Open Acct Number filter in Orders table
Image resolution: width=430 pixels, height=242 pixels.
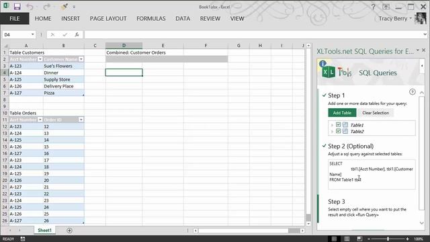[40, 120]
